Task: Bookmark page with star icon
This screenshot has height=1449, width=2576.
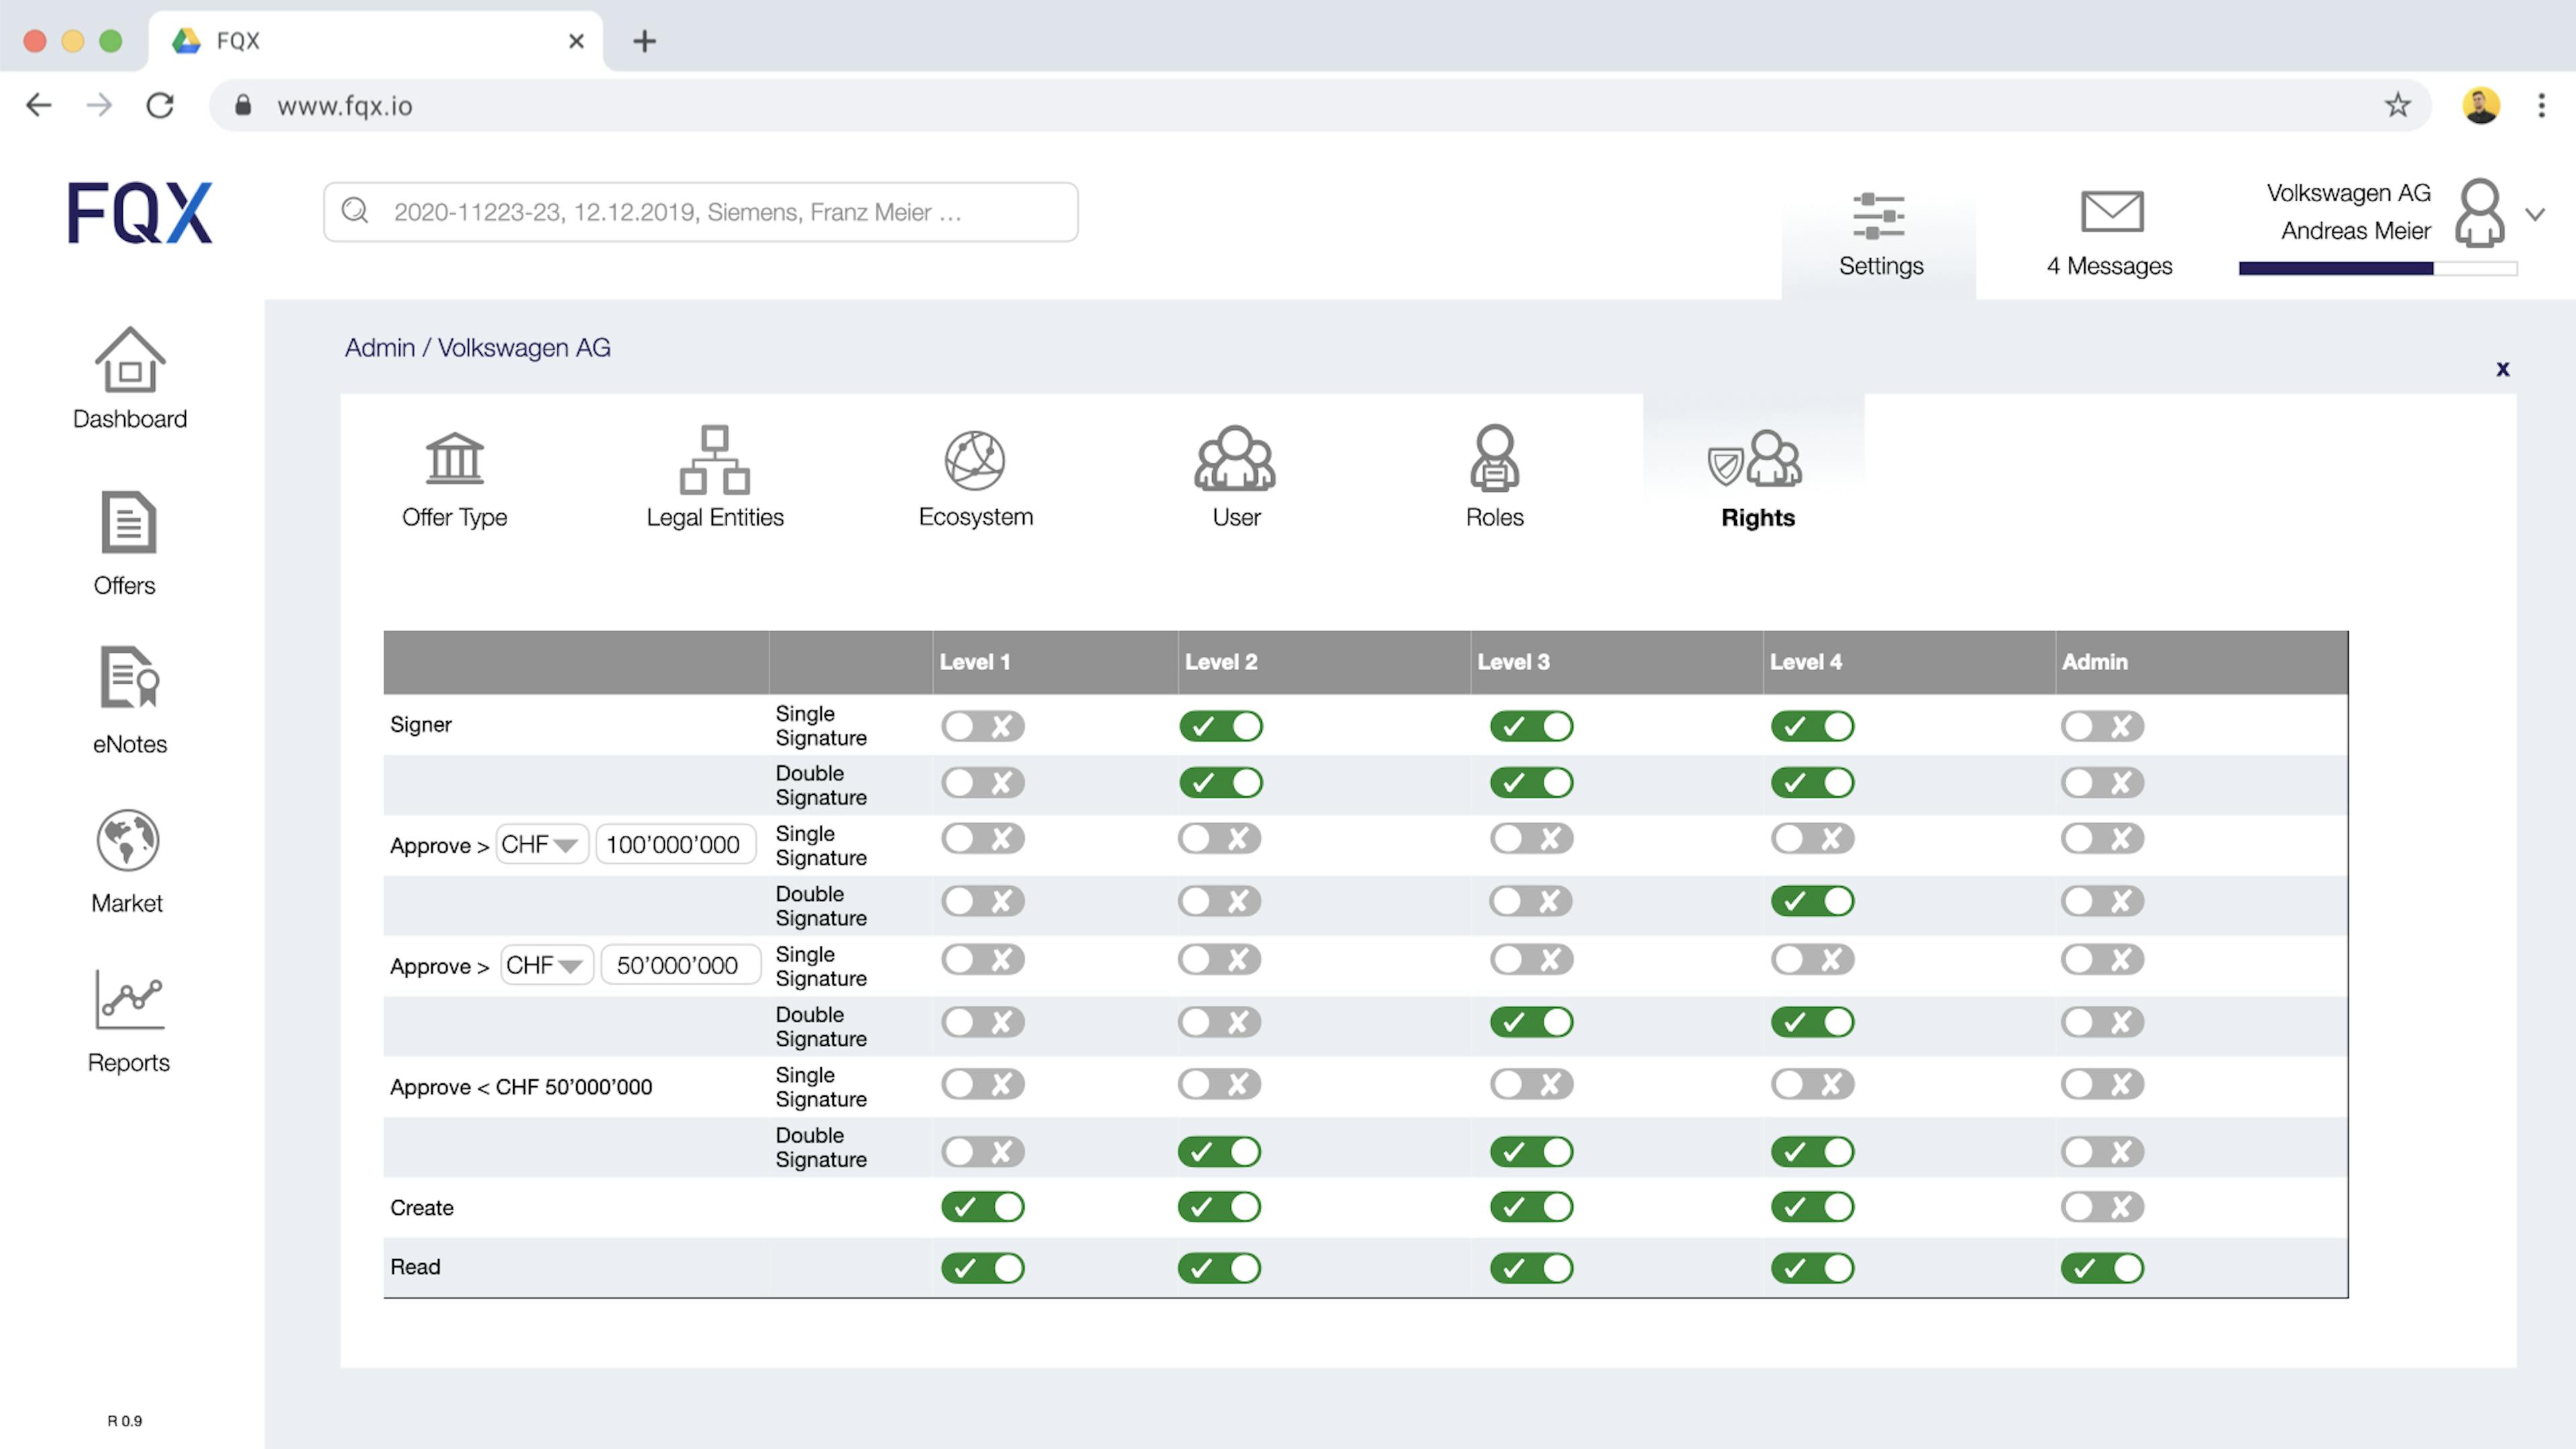Action: 2397,105
